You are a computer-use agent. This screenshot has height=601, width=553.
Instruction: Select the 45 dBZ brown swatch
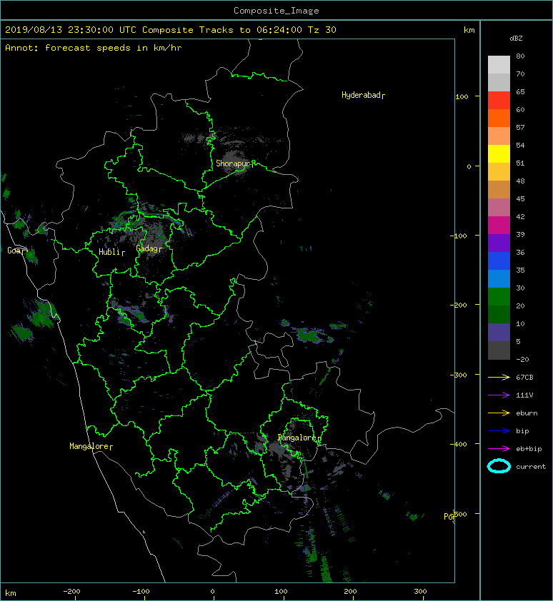point(499,189)
